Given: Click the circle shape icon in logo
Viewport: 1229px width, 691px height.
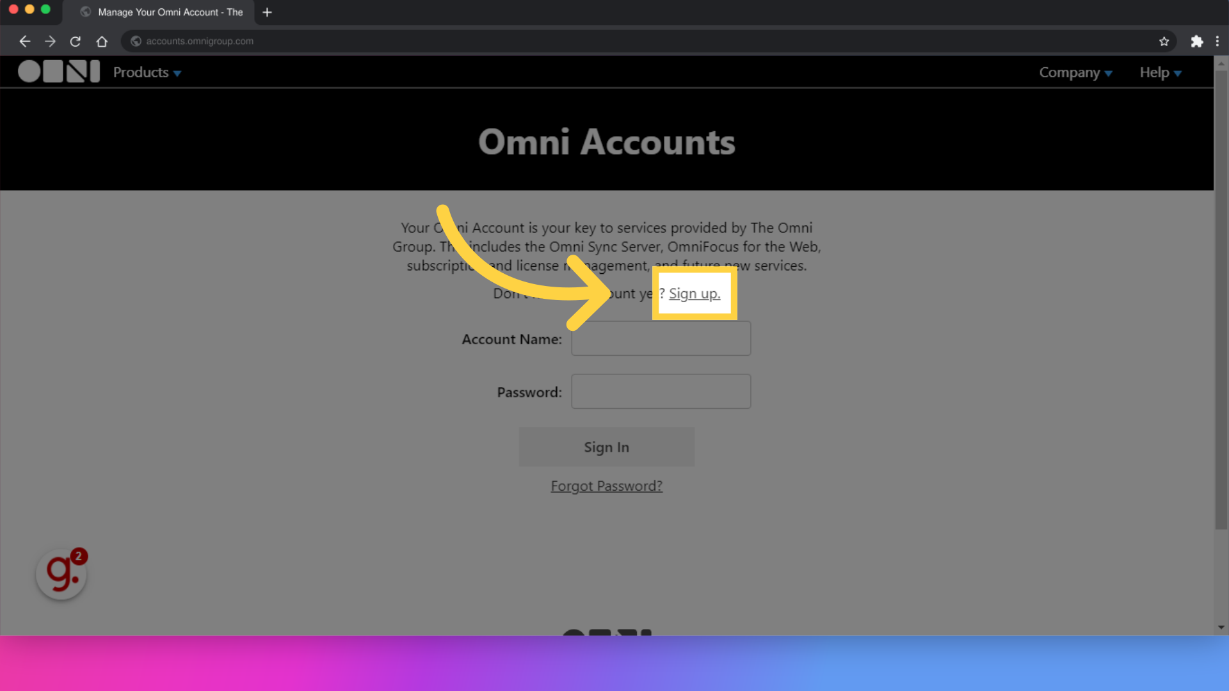Looking at the screenshot, I should tap(28, 72).
